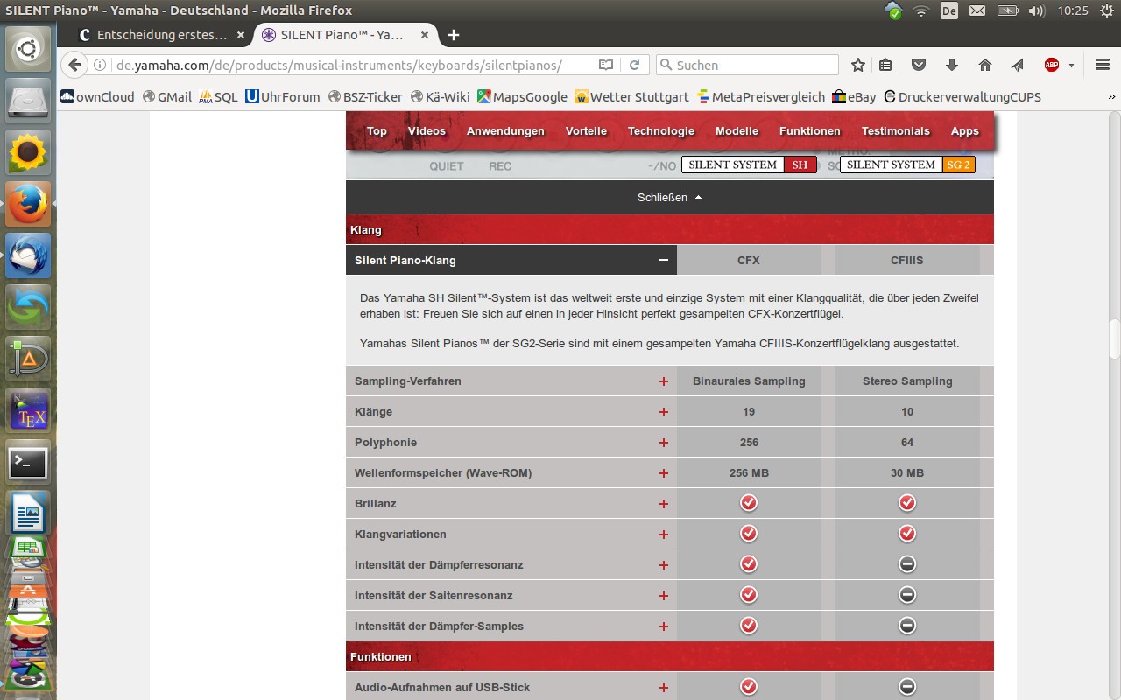Launch LibreOffice Writer from the dock
Viewport: 1121px width, 700px height.
coord(28,514)
